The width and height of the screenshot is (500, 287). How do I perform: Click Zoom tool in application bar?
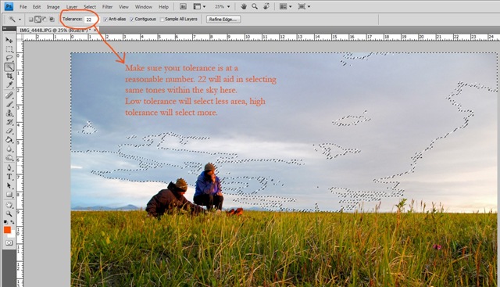pos(255,6)
